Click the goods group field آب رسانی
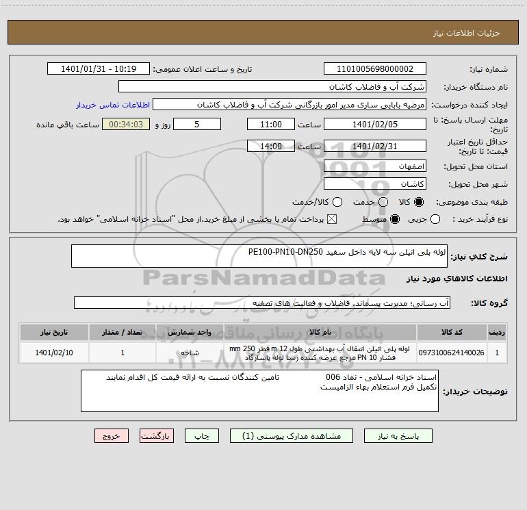527x510 pixels. click(262, 303)
